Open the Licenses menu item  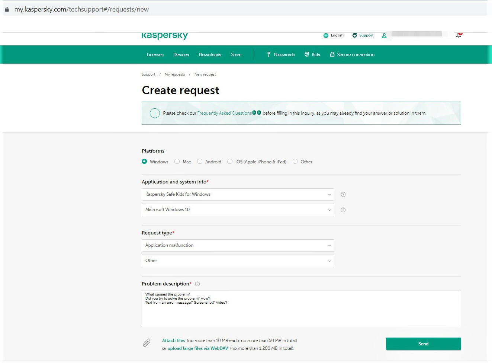155,55
